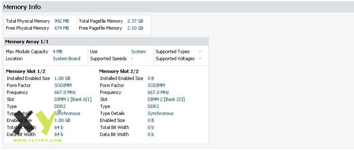Click Slot 2 Form Factor label

coord(112,85)
